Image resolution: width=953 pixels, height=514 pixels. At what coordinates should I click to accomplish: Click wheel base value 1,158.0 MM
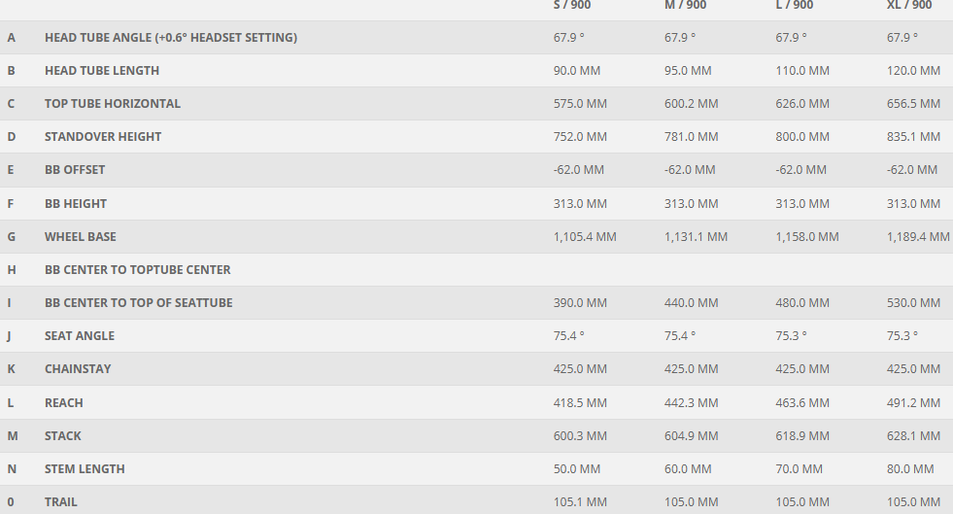point(806,237)
